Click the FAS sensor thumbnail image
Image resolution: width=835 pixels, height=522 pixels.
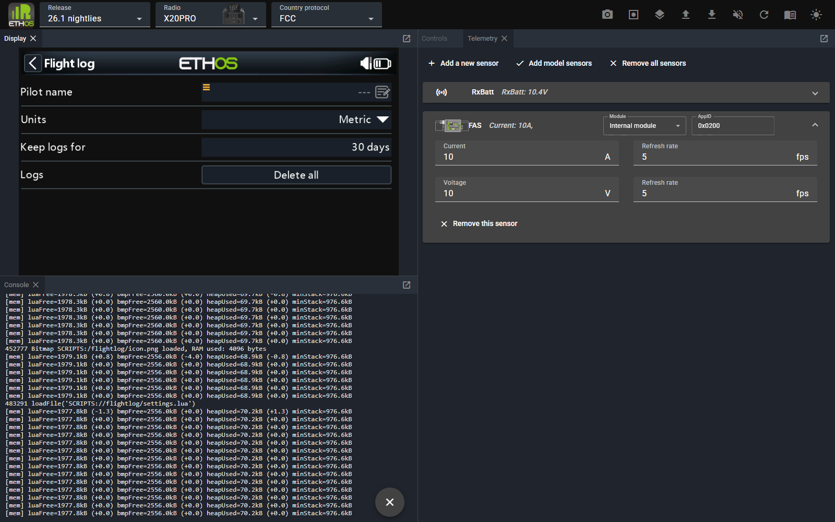(x=451, y=125)
